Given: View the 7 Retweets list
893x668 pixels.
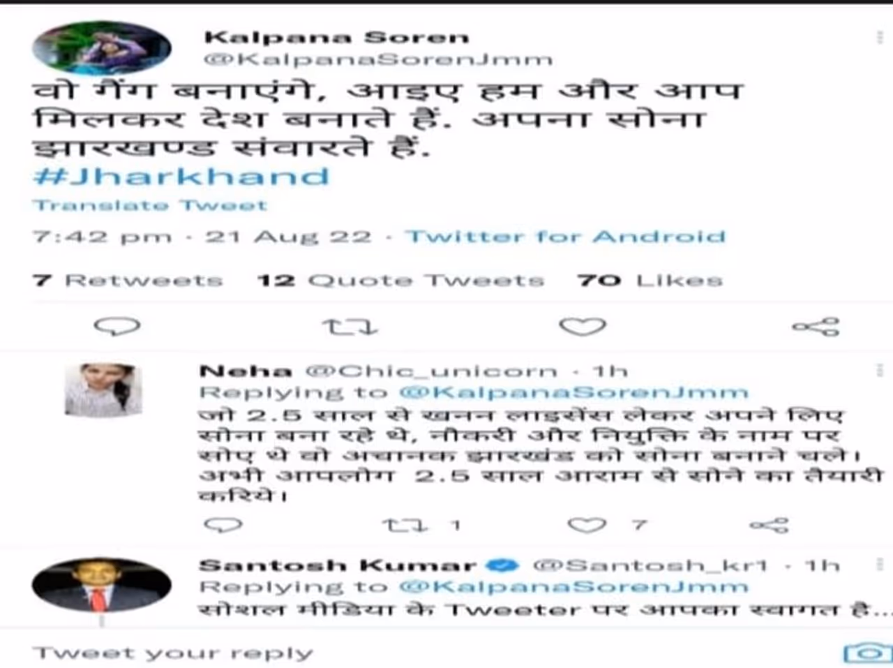Looking at the screenshot, I should (128, 281).
